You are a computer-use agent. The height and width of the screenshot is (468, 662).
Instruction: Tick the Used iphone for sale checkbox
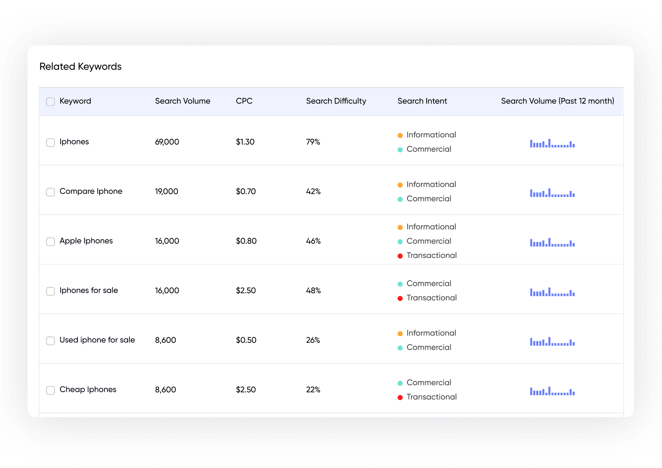(x=50, y=341)
